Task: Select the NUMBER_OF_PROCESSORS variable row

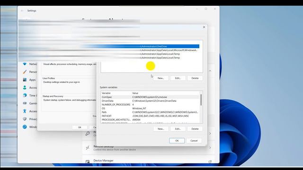Action: pyautogui.click(x=151, y=105)
